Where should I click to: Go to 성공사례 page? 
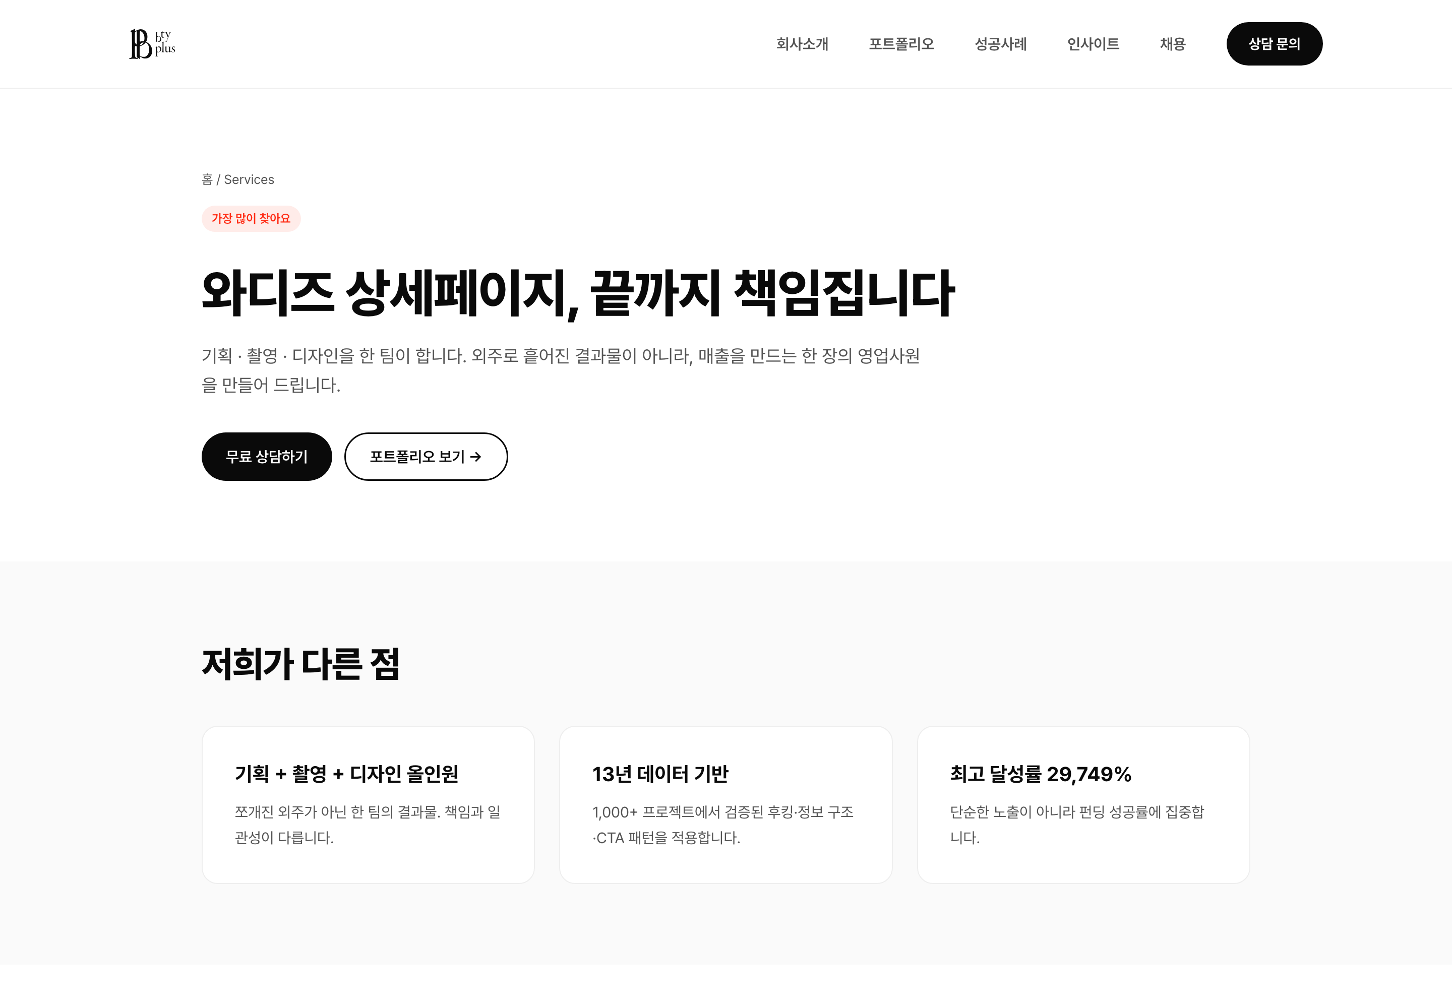(x=1000, y=44)
